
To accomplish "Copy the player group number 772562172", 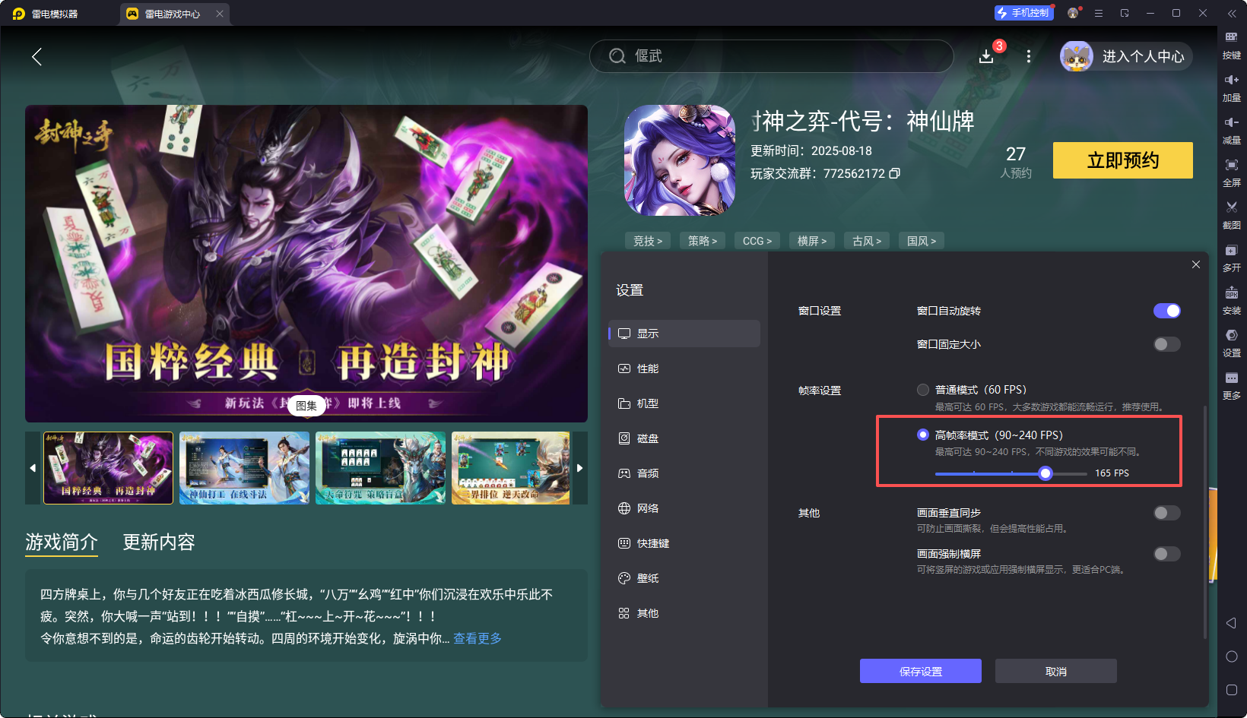I will (x=895, y=173).
